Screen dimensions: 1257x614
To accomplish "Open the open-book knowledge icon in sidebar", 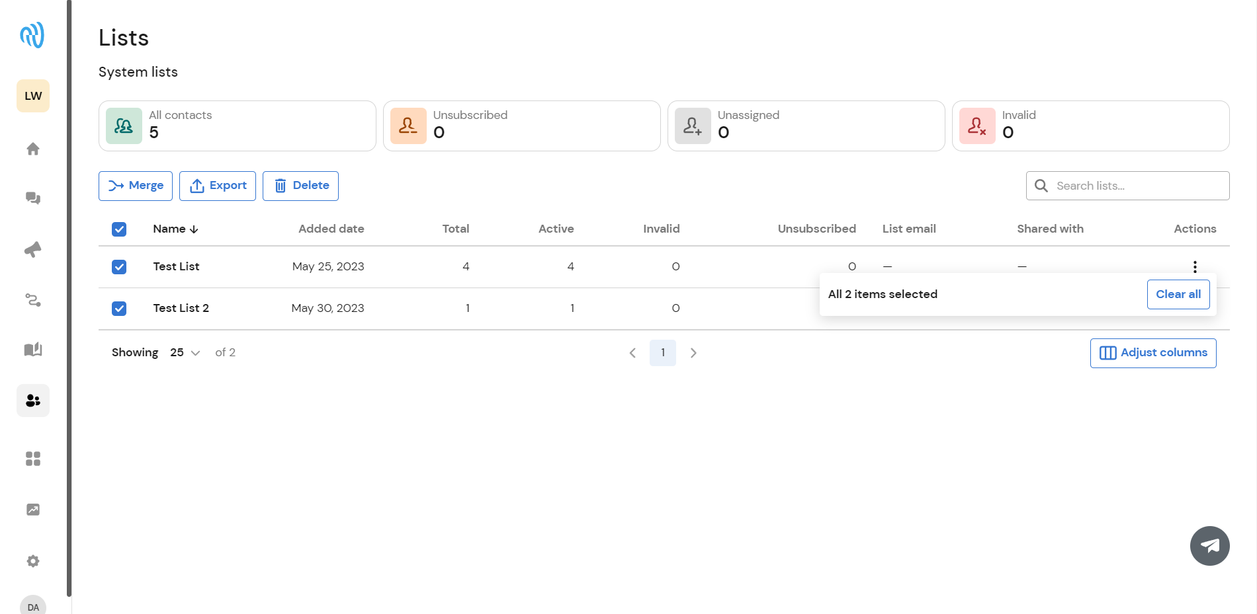I will (x=33, y=350).
